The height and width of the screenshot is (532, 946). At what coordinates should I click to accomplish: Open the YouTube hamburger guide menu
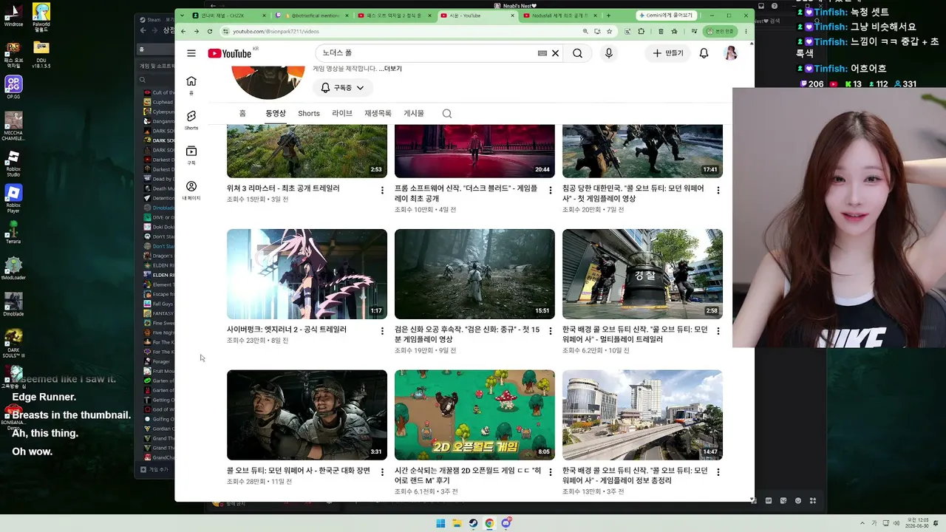point(191,53)
